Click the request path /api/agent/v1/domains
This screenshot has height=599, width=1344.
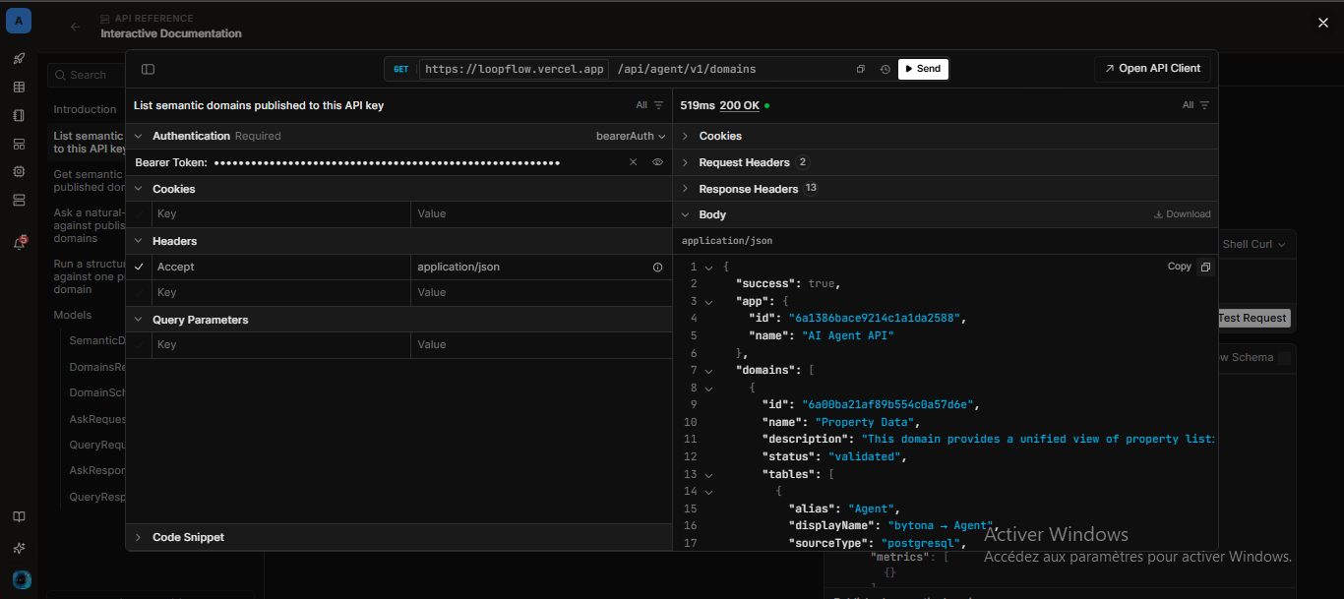pyautogui.click(x=687, y=69)
